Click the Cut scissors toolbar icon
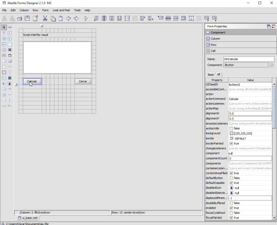 click(x=46, y=18)
